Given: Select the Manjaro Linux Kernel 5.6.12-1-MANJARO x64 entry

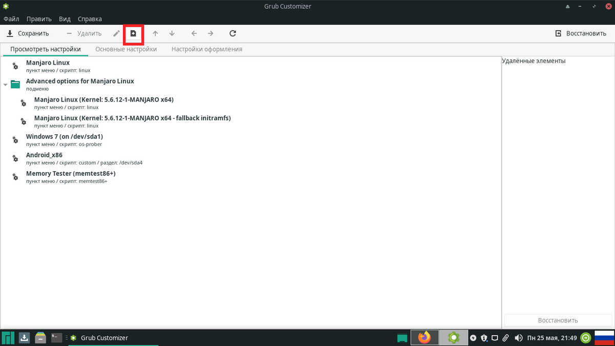Looking at the screenshot, I should (x=251, y=103).
